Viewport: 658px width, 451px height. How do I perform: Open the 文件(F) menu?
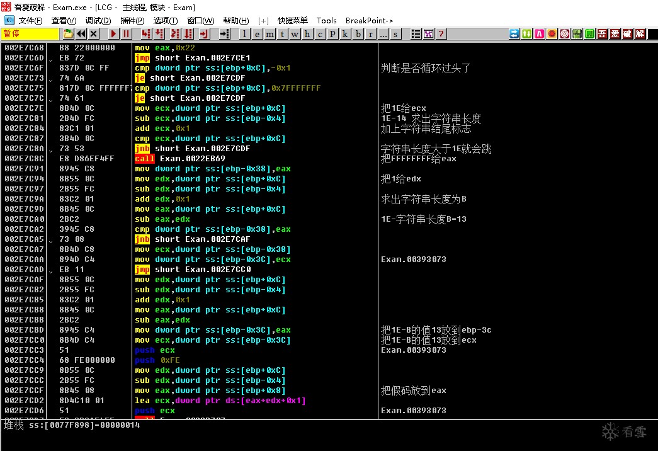[30, 21]
